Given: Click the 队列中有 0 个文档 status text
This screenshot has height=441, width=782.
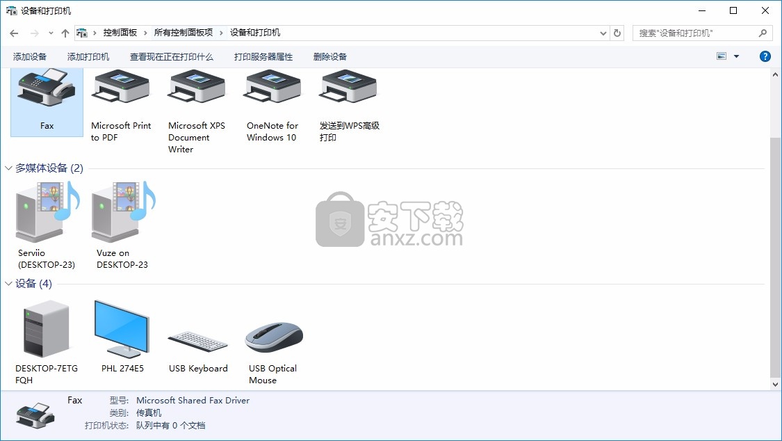Looking at the screenshot, I should (x=170, y=426).
